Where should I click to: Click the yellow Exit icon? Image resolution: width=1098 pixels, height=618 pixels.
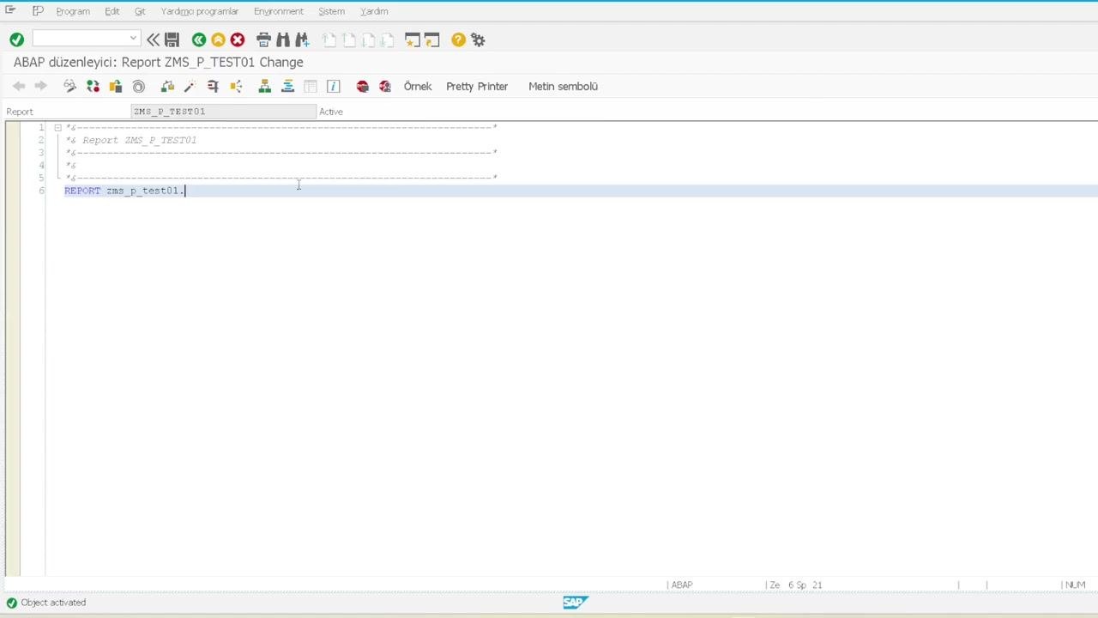(x=218, y=39)
